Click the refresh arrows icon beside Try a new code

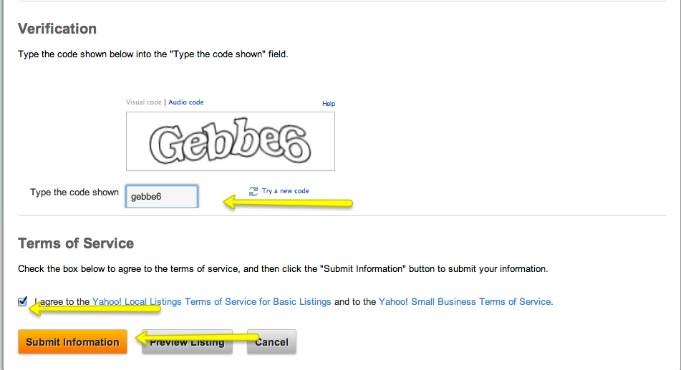click(253, 191)
